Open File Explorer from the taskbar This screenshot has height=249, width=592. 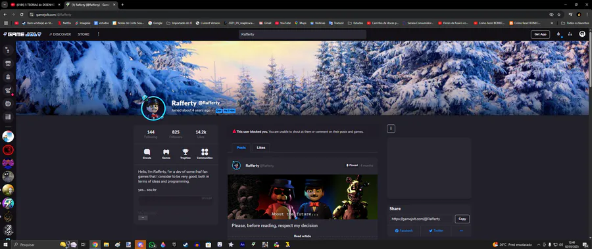point(106,244)
